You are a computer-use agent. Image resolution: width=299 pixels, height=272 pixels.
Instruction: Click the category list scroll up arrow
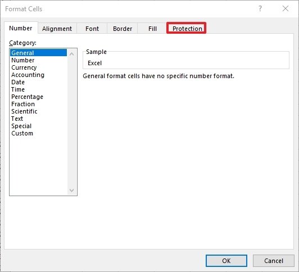click(72, 54)
